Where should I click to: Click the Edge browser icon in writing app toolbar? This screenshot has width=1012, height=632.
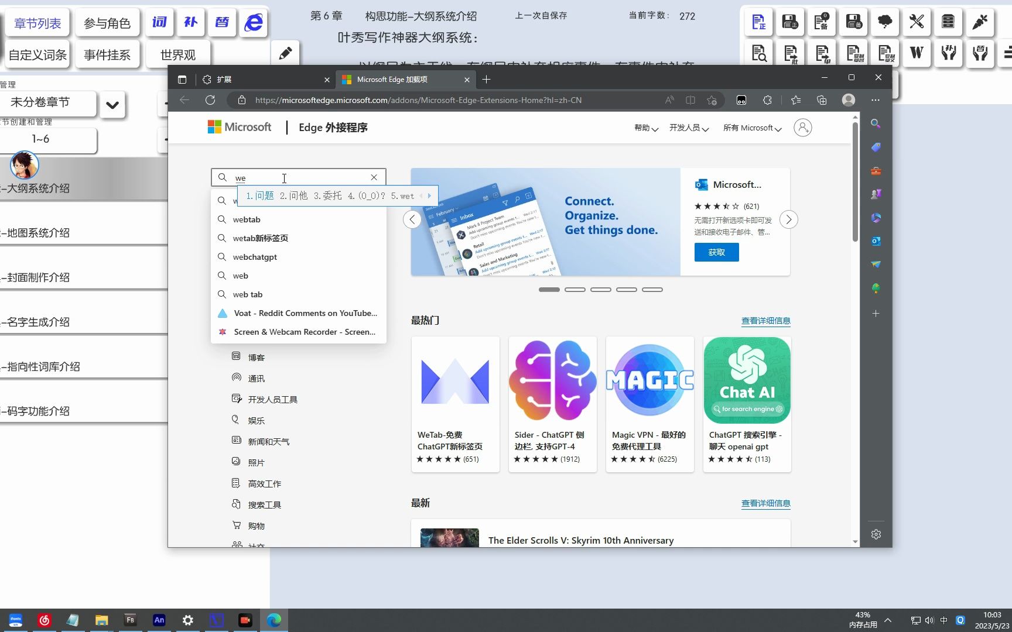254,23
